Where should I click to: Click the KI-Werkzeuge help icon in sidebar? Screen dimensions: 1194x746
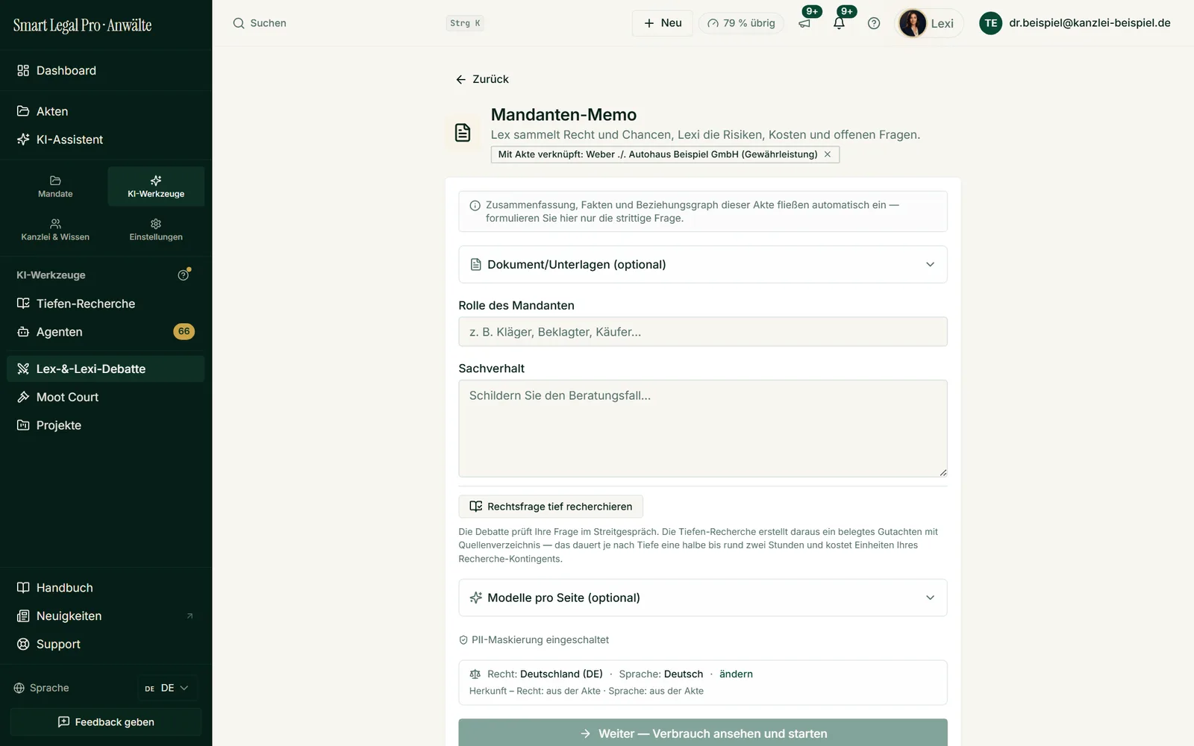pyautogui.click(x=184, y=275)
